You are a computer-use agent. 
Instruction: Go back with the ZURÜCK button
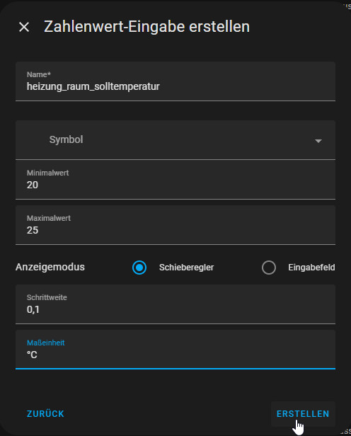coord(45,414)
